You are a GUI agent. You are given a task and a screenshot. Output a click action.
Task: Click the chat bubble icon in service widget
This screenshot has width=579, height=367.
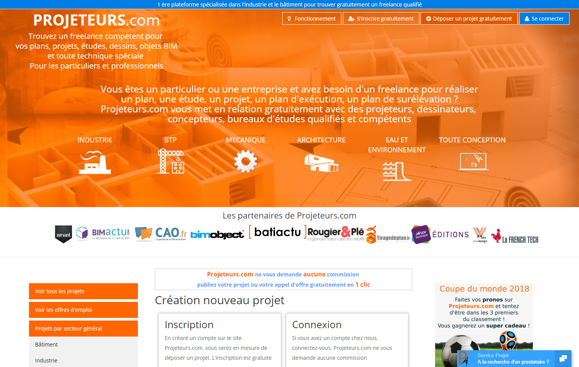[x=563, y=359]
